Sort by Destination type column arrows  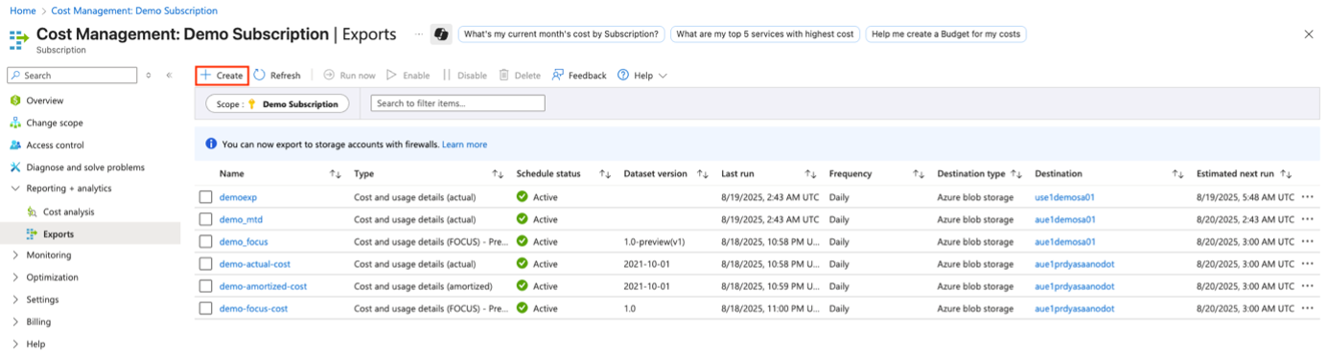coord(1016,174)
